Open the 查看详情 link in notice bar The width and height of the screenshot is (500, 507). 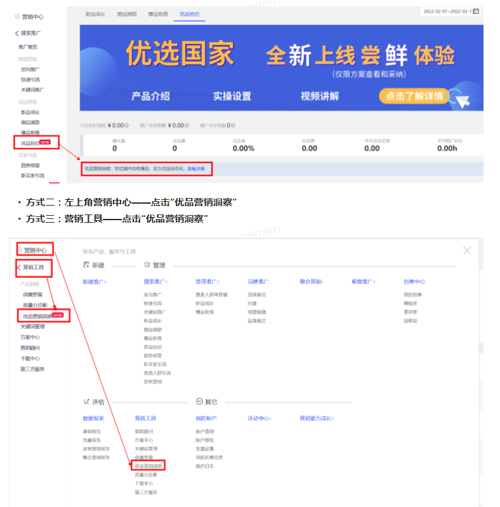[x=196, y=169]
